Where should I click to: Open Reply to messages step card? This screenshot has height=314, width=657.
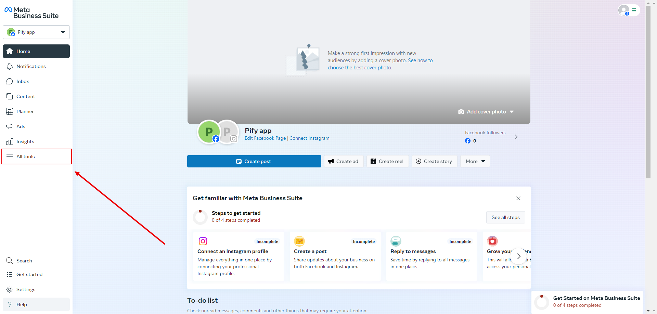tap(432, 256)
